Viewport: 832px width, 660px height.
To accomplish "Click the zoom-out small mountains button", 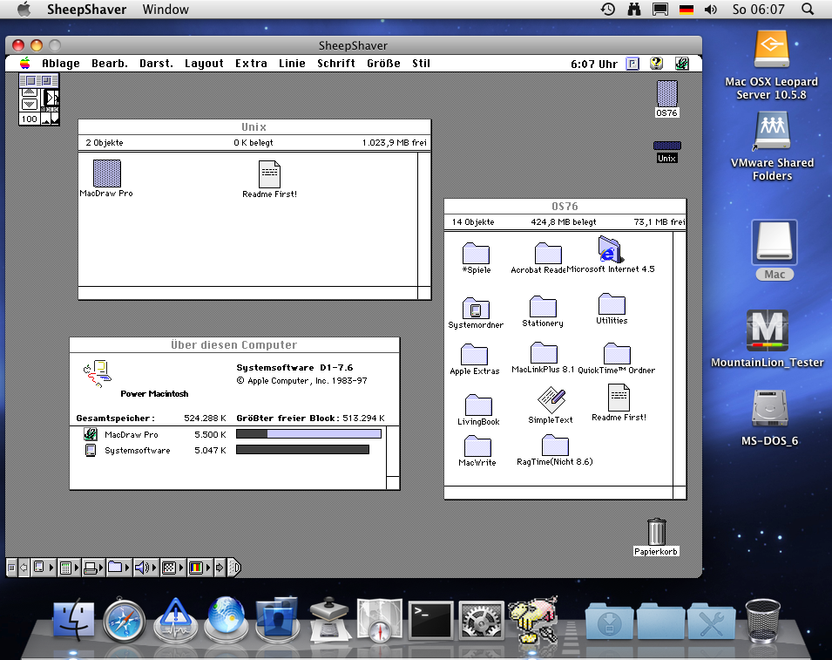I will pos(45,120).
